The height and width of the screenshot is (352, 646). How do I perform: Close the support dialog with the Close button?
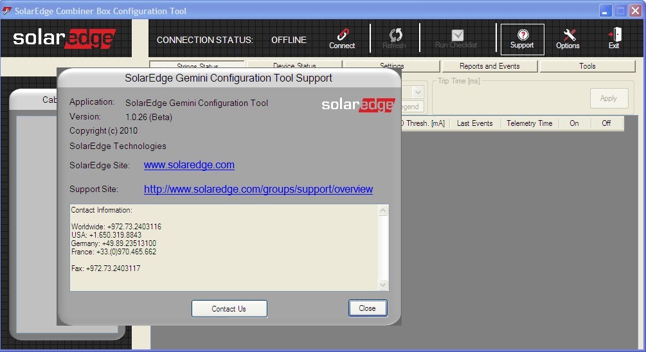click(x=368, y=308)
